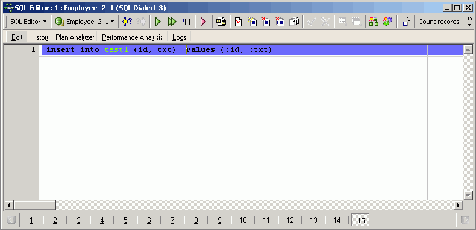Click the horizontal scrollbar right arrow
476x230 pixels.
[x=459, y=205]
